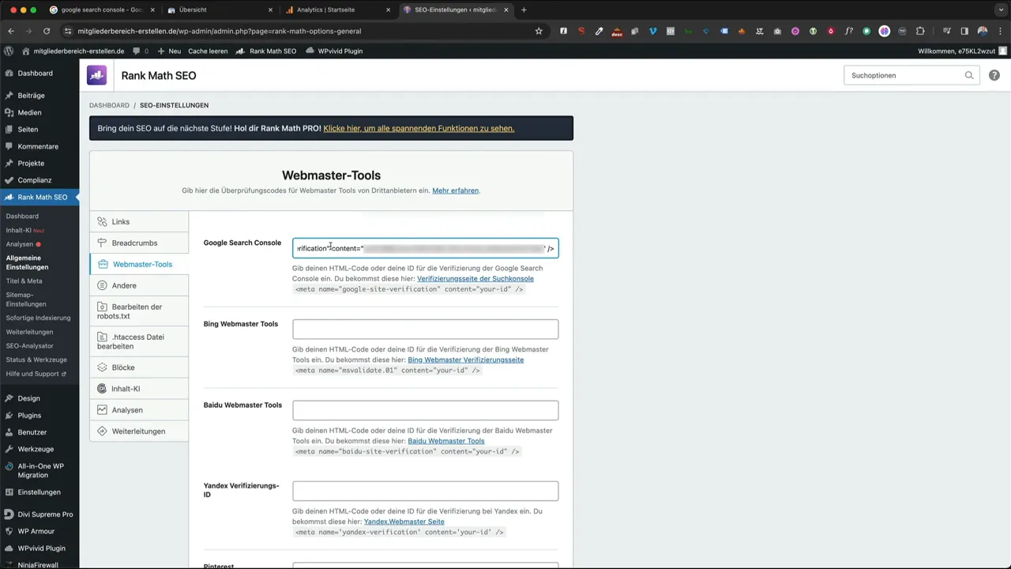The width and height of the screenshot is (1011, 569).
Task: Open the help question mark icon
Action: (x=994, y=76)
